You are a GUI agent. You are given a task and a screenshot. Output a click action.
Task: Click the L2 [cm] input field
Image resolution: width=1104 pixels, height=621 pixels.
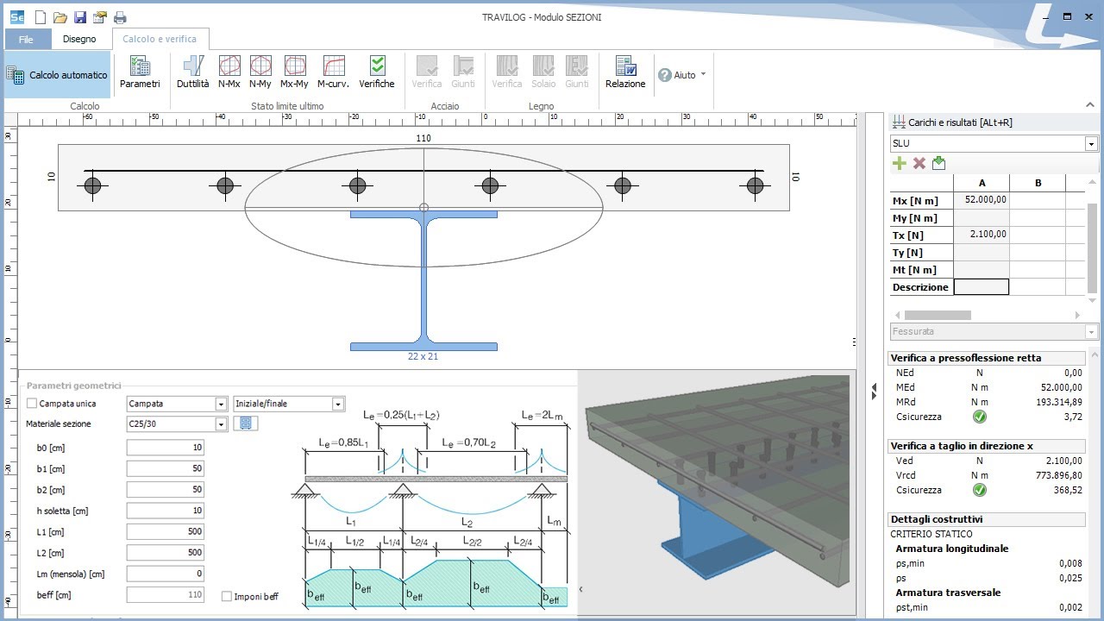(165, 552)
